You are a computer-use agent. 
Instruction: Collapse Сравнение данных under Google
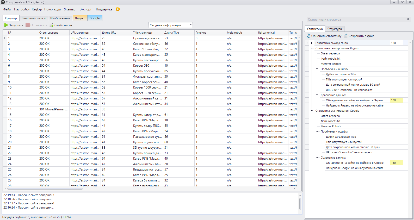[317, 158]
